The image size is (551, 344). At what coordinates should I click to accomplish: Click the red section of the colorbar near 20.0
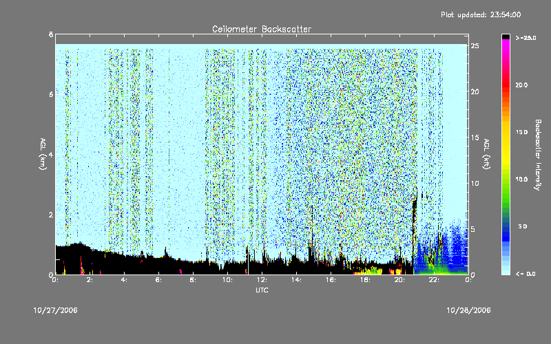coord(506,85)
